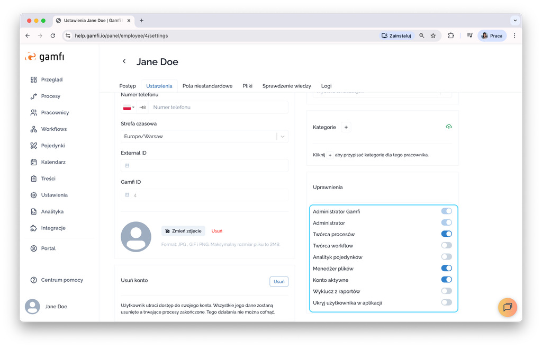
Task: Open the Kalendarz sidebar item
Action: coord(53,162)
